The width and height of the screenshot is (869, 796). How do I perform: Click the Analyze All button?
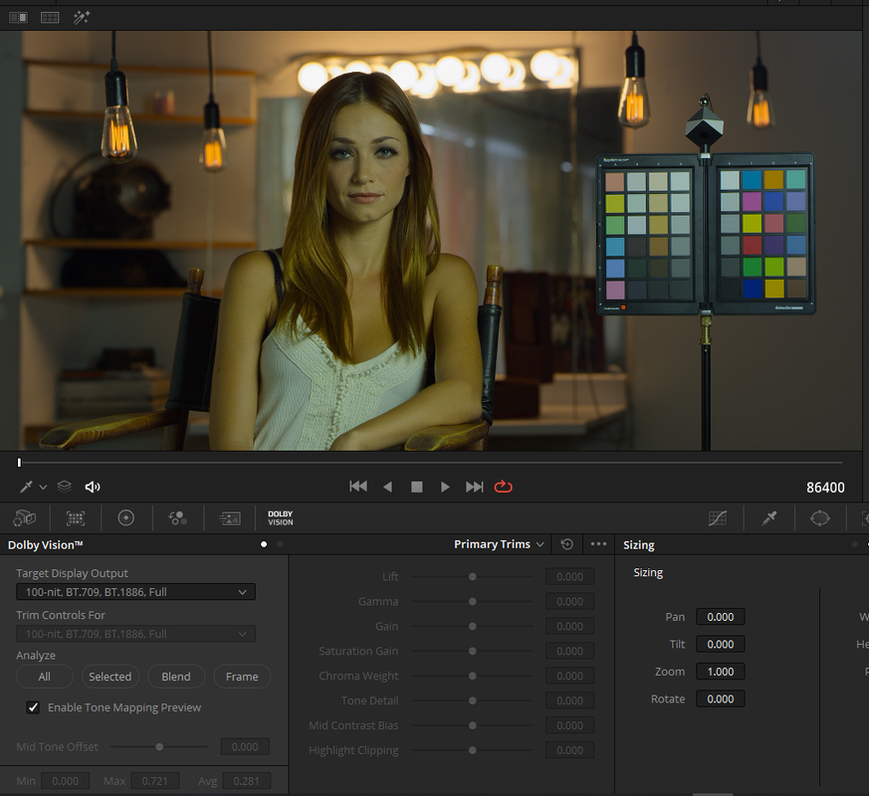pyautogui.click(x=45, y=677)
